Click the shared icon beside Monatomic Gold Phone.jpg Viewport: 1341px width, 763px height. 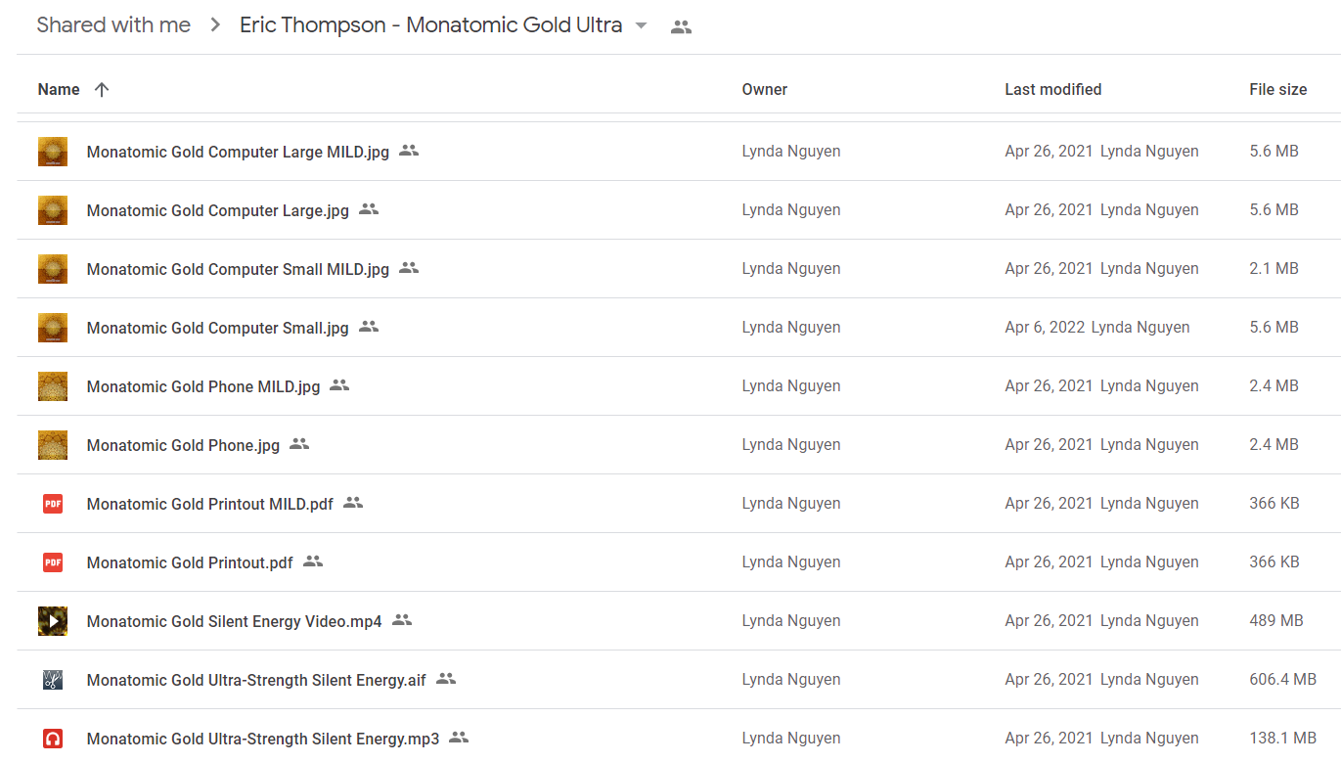(x=299, y=444)
